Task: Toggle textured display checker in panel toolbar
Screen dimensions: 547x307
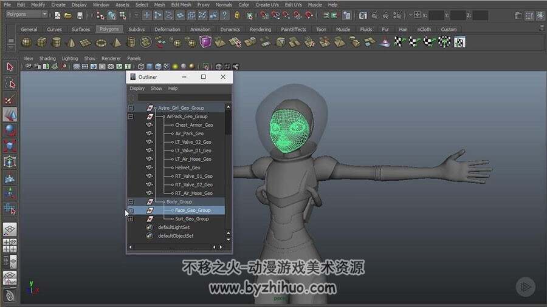Action: pos(167,67)
